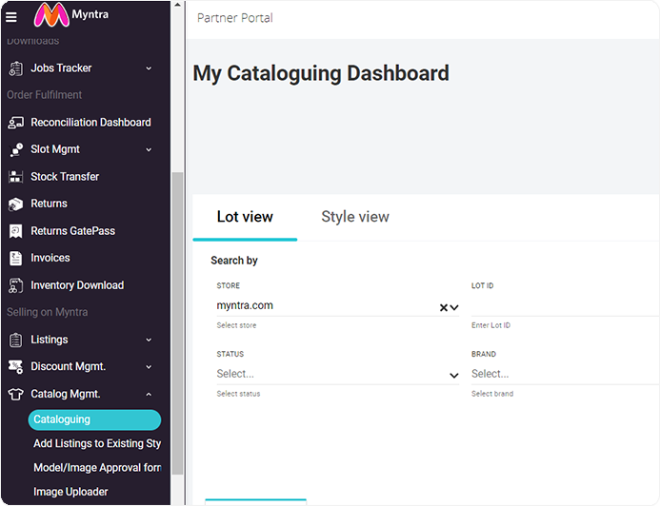660x506 pixels.
Task: Click the Inventory Download icon
Action: pyautogui.click(x=14, y=285)
